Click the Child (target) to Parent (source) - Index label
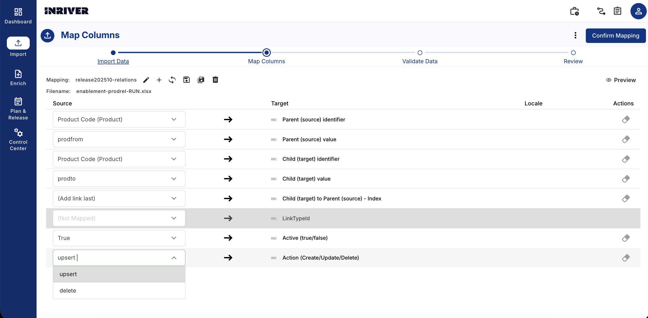This screenshot has width=648, height=318. pos(332,199)
